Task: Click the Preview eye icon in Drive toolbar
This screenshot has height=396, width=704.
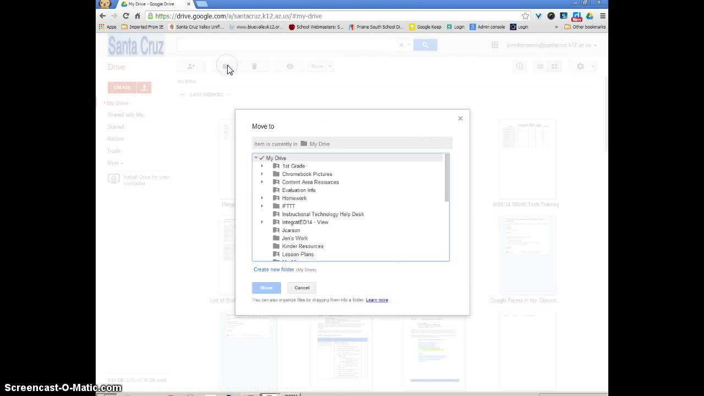Action: (290, 66)
